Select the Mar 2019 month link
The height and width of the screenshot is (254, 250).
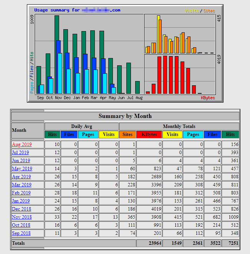22,185
